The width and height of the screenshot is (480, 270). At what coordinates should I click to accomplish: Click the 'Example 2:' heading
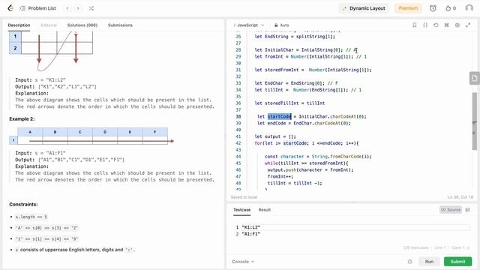point(22,118)
